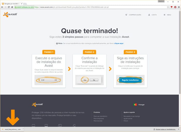Image resolution: width=181 pixels, height=132 pixels.
Task: Open 'Ajuda online' footer link
Action: click(x=128, y=119)
